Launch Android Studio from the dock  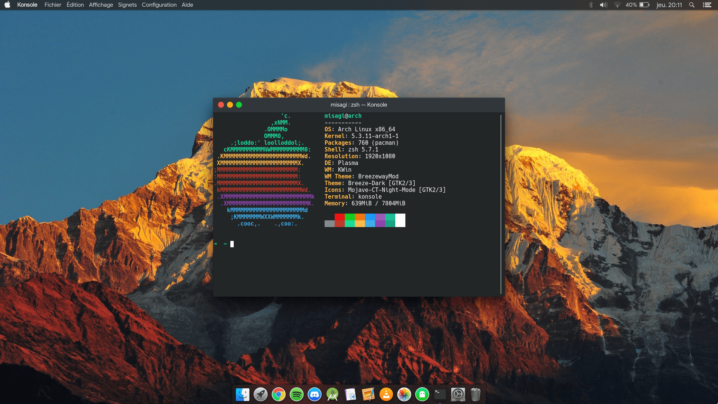click(332, 394)
